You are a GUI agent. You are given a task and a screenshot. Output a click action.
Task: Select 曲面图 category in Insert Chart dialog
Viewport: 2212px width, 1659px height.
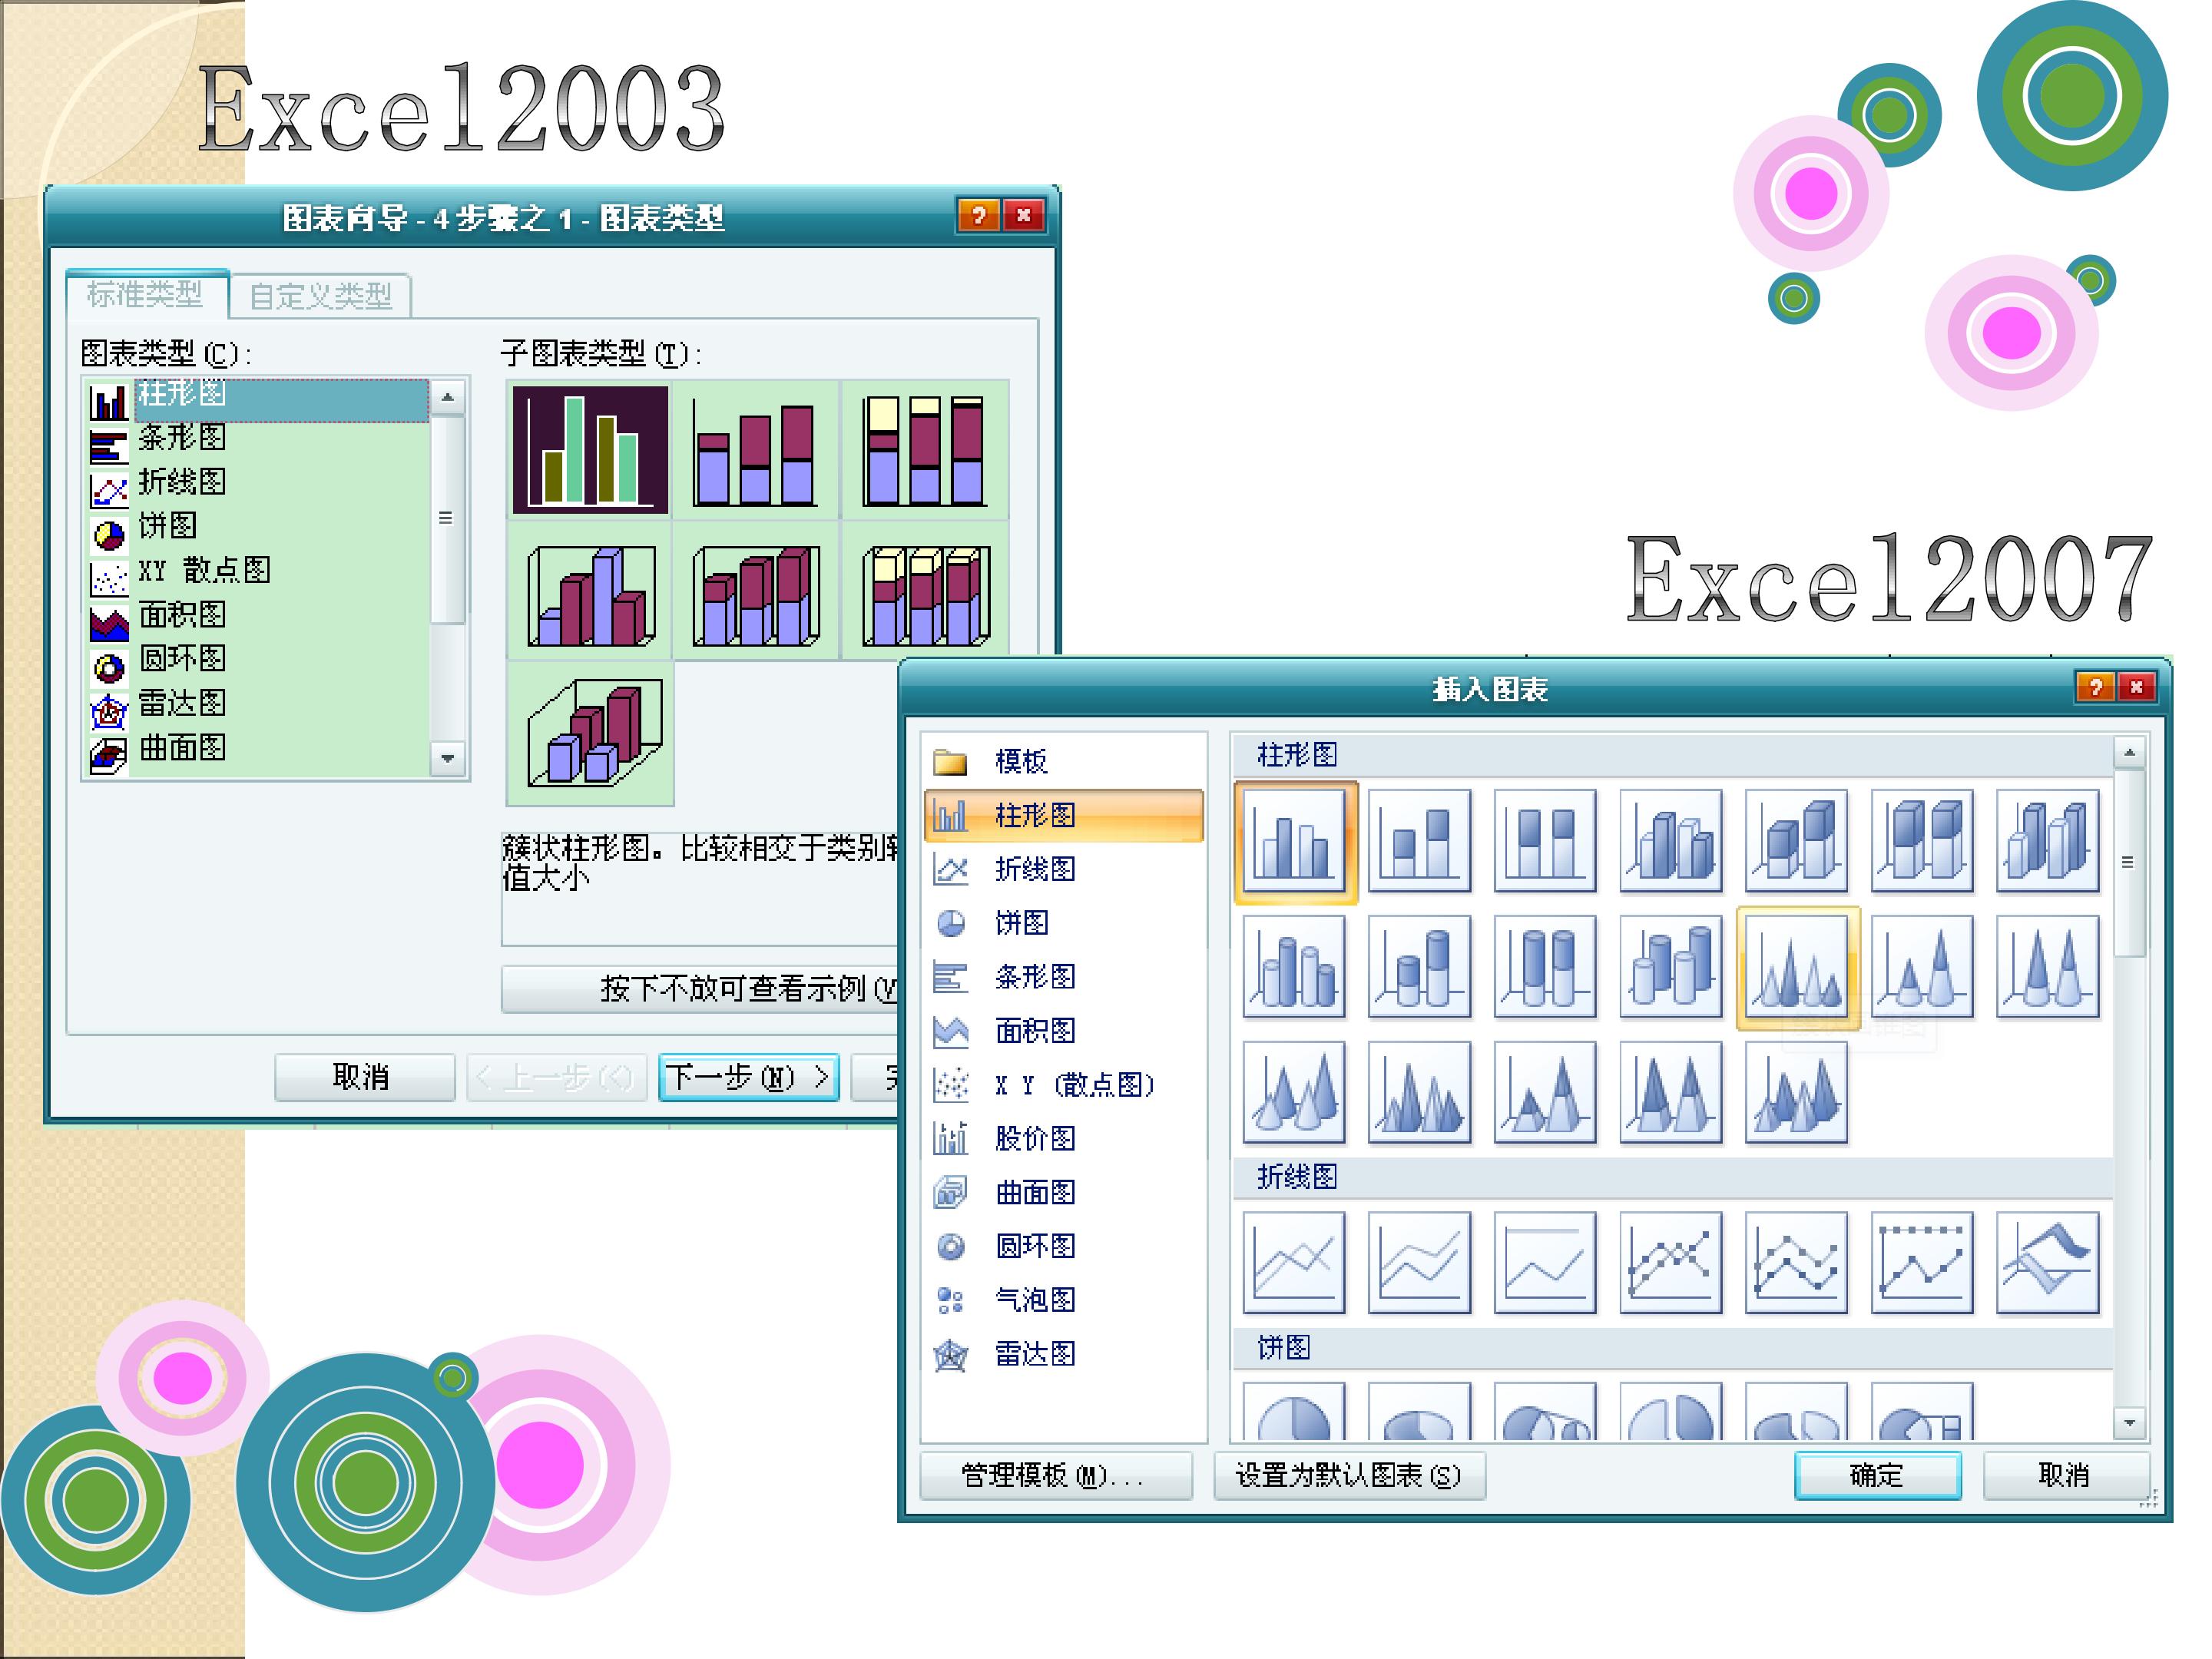1063,1193
